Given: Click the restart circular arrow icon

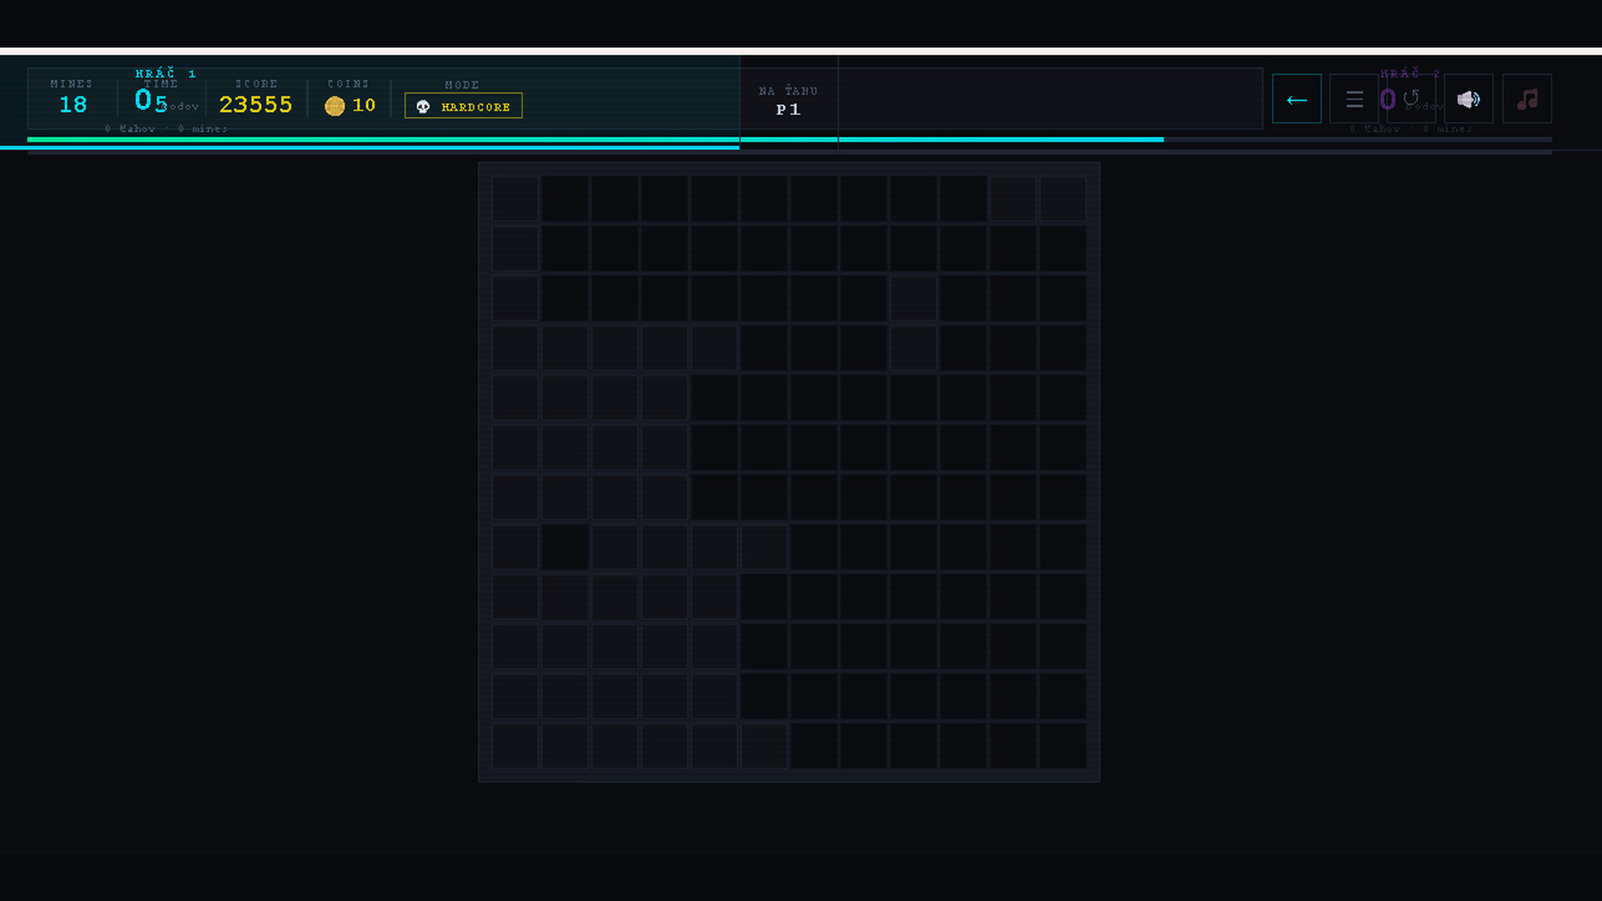Looking at the screenshot, I should point(1412,98).
